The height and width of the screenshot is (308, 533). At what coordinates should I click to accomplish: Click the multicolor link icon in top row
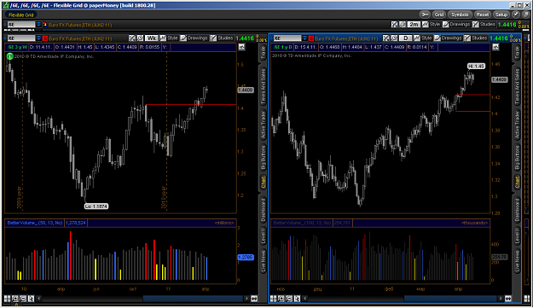(44, 25)
